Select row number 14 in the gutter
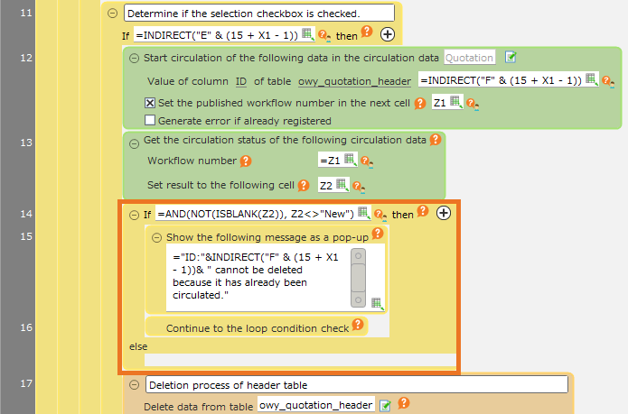The width and height of the screenshot is (628, 414). [x=25, y=214]
